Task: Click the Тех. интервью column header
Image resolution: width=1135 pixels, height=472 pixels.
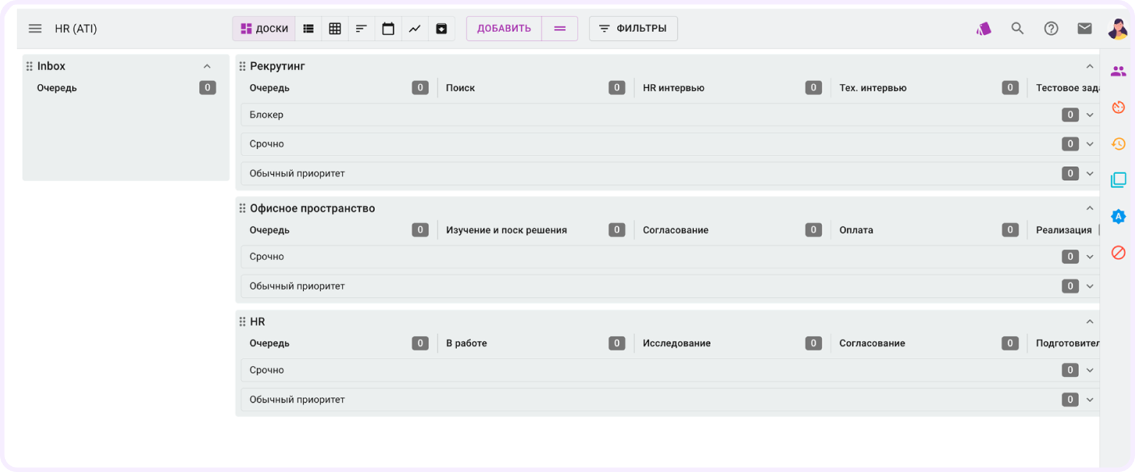Action: 873,88
